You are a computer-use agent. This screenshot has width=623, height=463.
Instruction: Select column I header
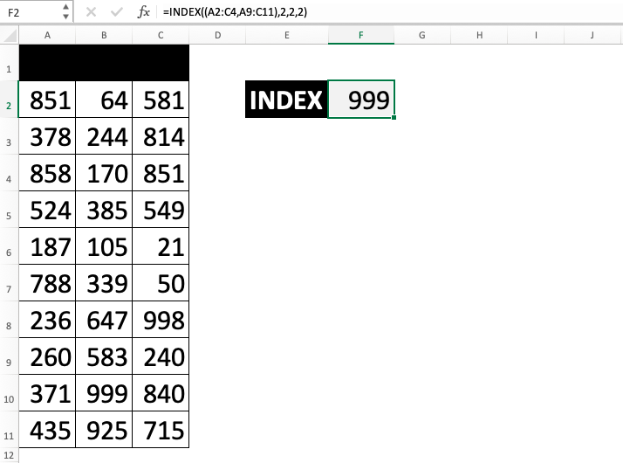pos(536,36)
